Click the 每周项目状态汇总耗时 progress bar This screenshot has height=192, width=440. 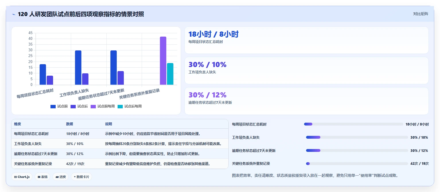[354, 124]
